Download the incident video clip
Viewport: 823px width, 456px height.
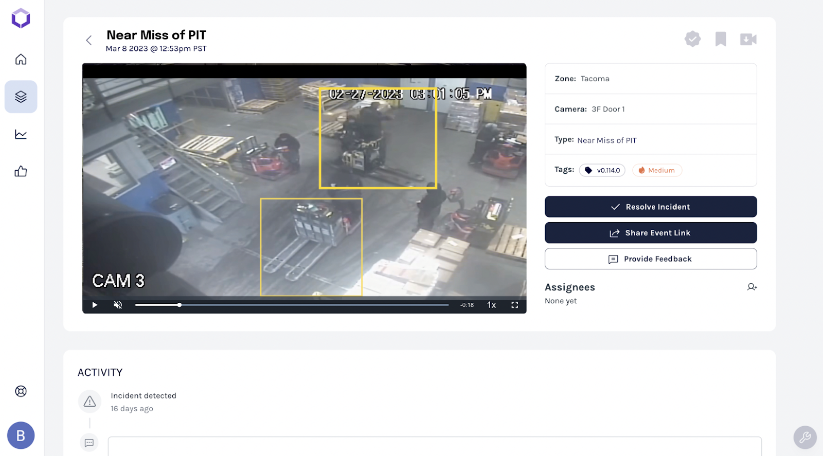click(x=748, y=39)
